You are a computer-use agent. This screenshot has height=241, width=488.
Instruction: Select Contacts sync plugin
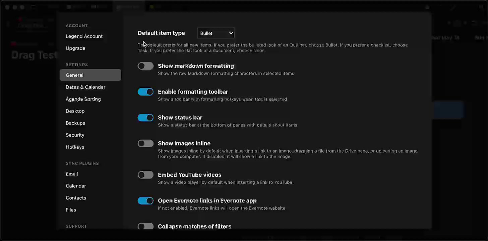point(76,198)
